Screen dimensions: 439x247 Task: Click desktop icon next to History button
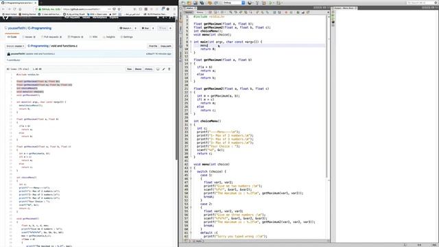click(158, 69)
